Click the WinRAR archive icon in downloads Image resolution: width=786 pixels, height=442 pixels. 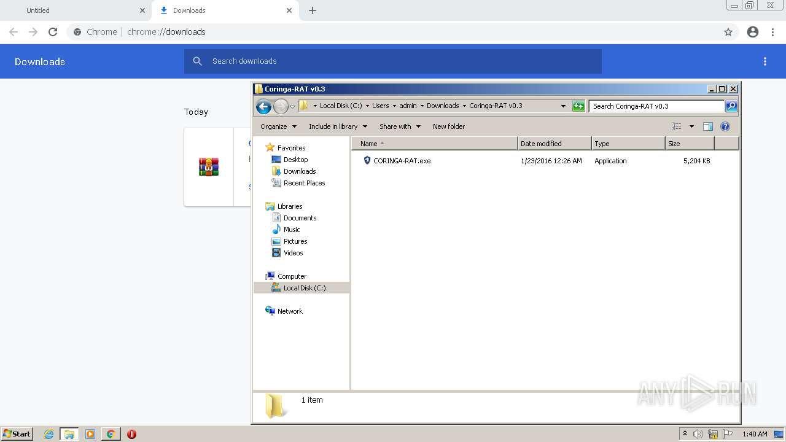click(209, 167)
